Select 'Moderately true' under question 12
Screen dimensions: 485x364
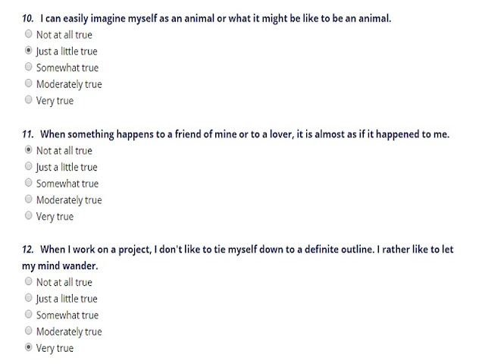[x=29, y=331]
